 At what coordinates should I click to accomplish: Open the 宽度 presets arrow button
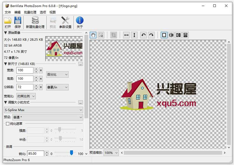pos(41,70)
